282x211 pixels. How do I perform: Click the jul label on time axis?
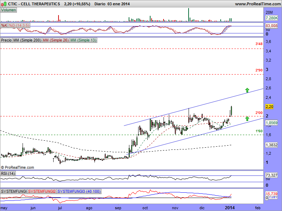coord(60,208)
